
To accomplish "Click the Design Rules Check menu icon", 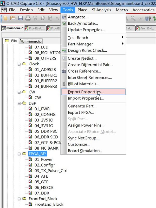I will click(64, 51).
